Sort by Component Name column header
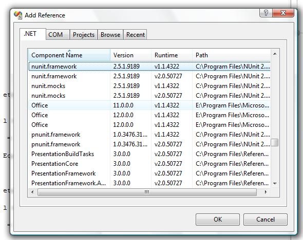The width and height of the screenshot is (303, 240). click(69, 55)
